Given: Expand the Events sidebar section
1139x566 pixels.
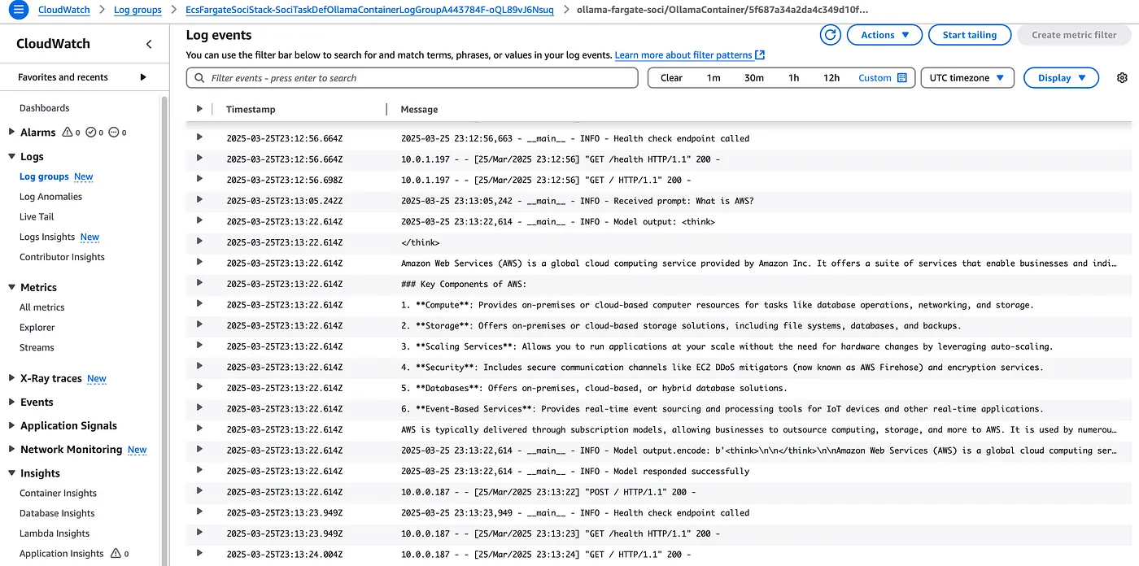Looking at the screenshot, I should [x=11, y=402].
